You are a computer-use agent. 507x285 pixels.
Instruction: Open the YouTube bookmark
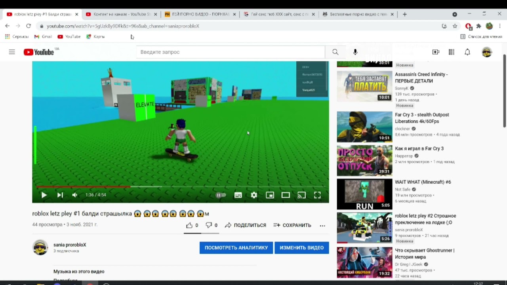(69, 36)
